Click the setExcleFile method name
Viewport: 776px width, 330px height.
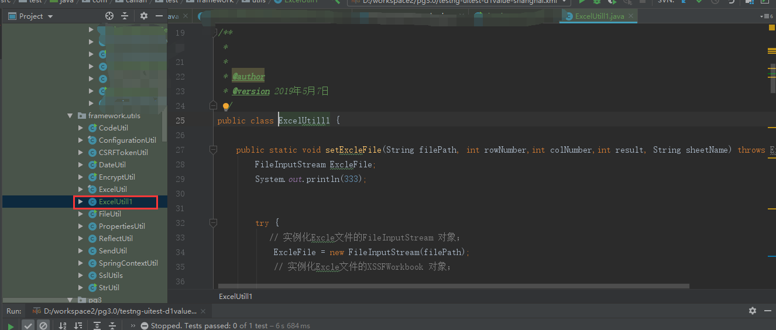[x=353, y=150]
